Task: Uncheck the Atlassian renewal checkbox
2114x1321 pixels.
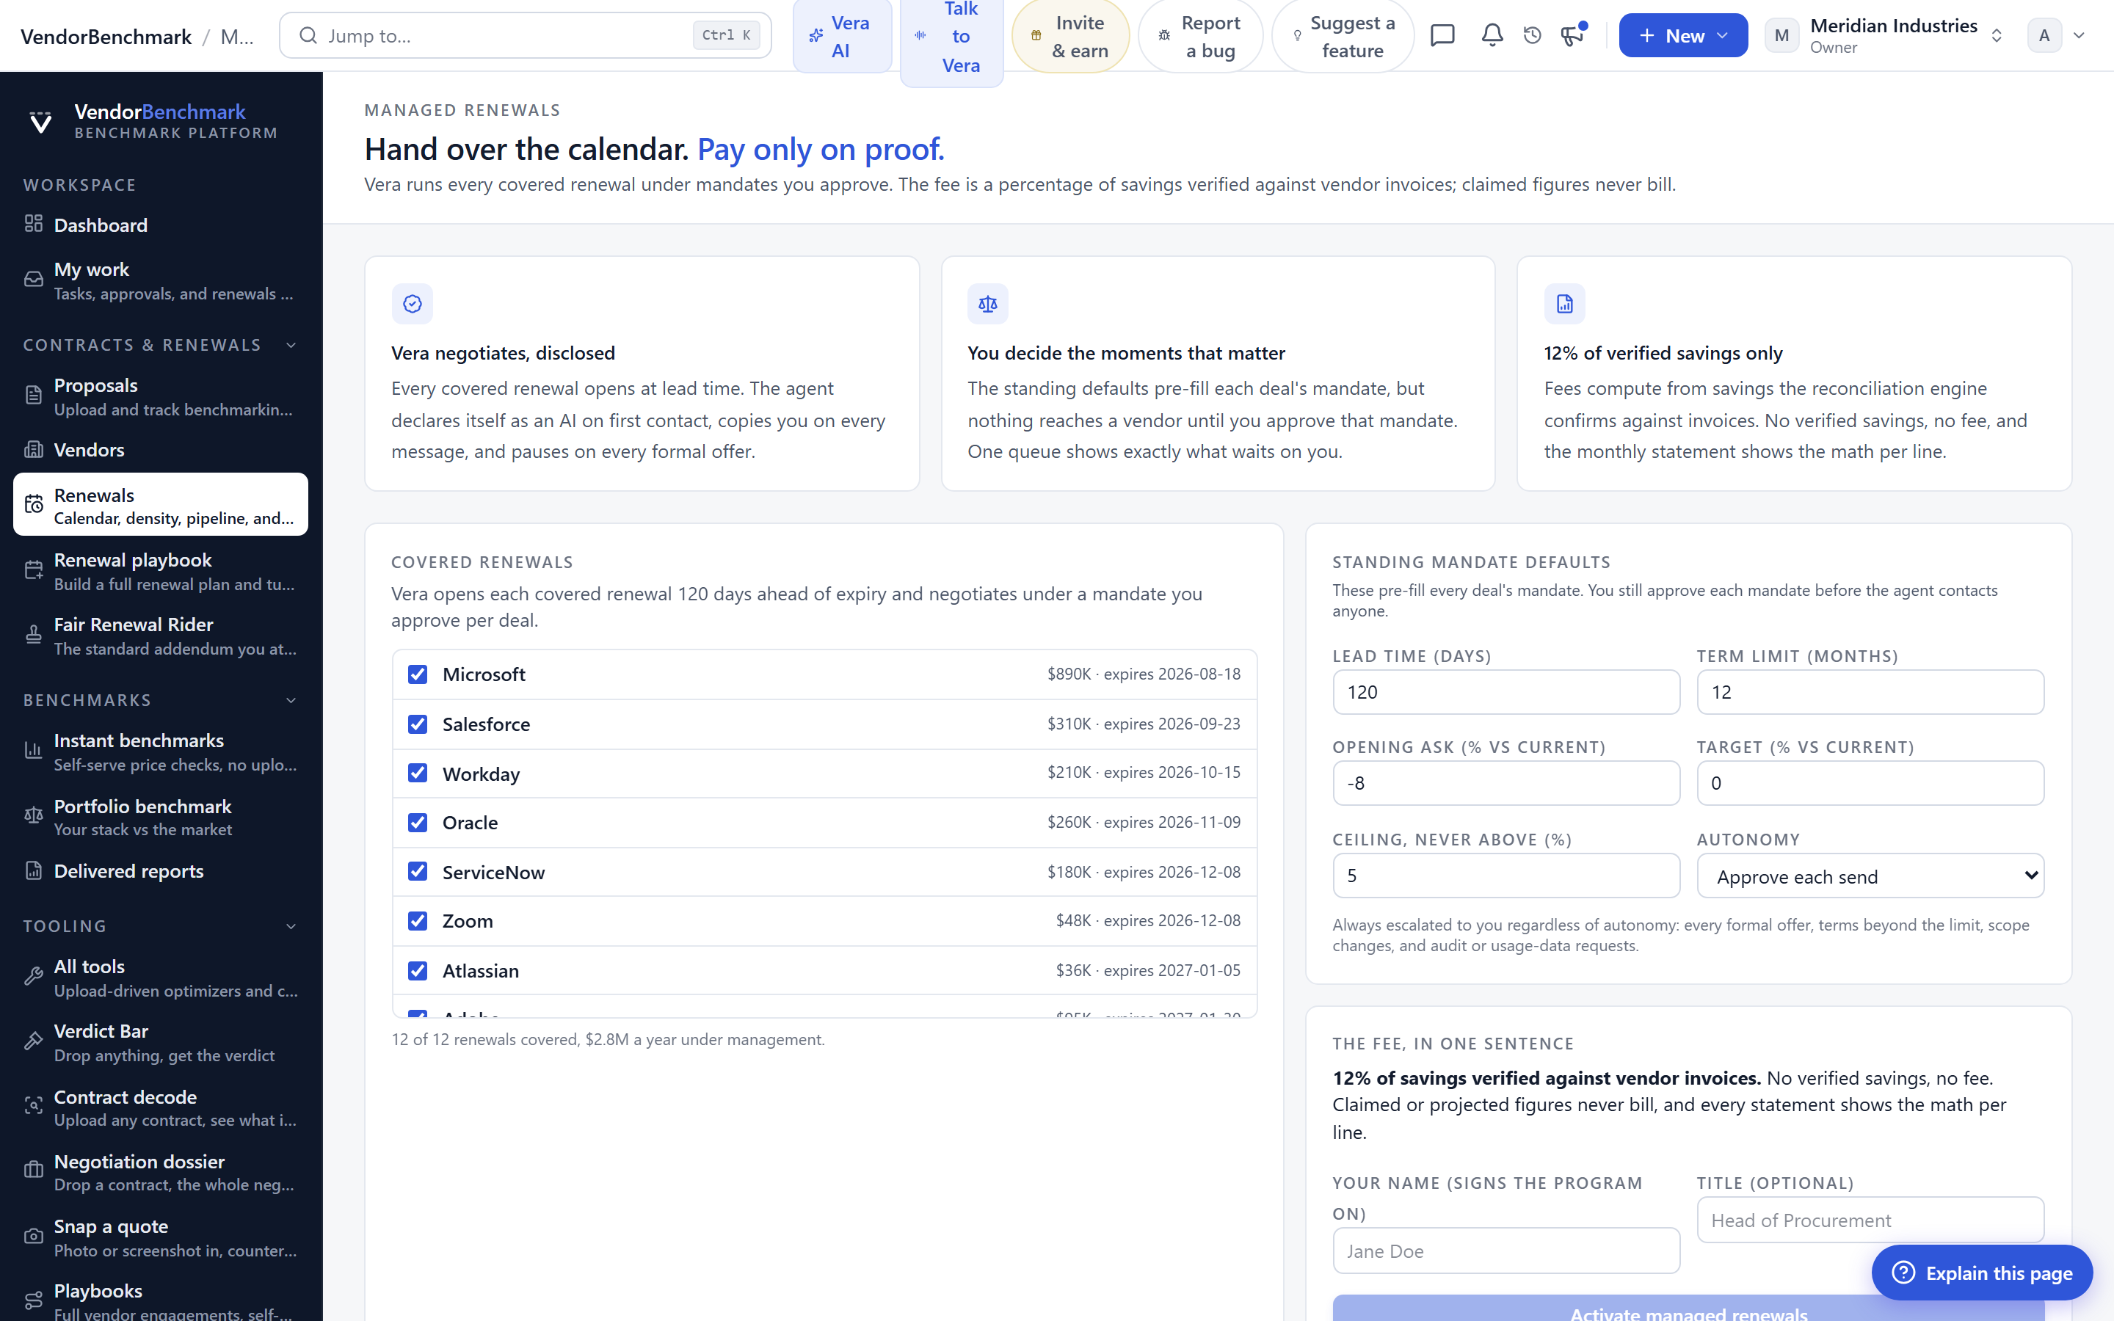Action: (418, 971)
